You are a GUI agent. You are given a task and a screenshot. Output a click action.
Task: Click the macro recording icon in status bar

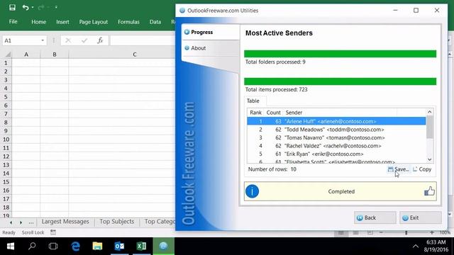pos(53,232)
